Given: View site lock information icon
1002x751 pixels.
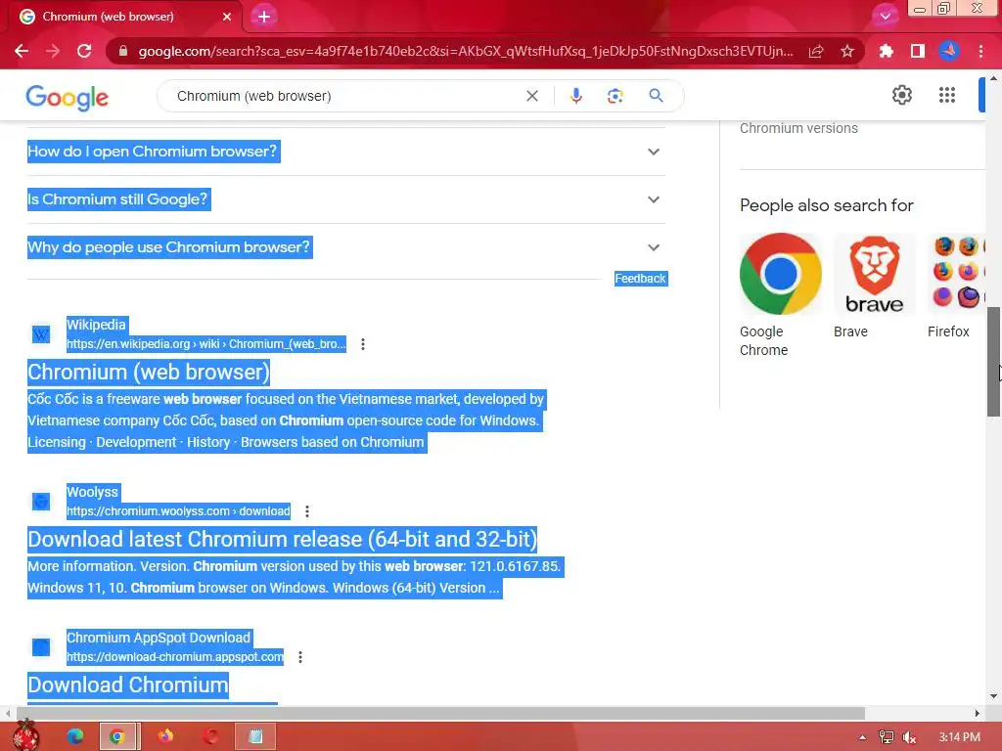Looking at the screenshot, I should (x=123, y=51).
